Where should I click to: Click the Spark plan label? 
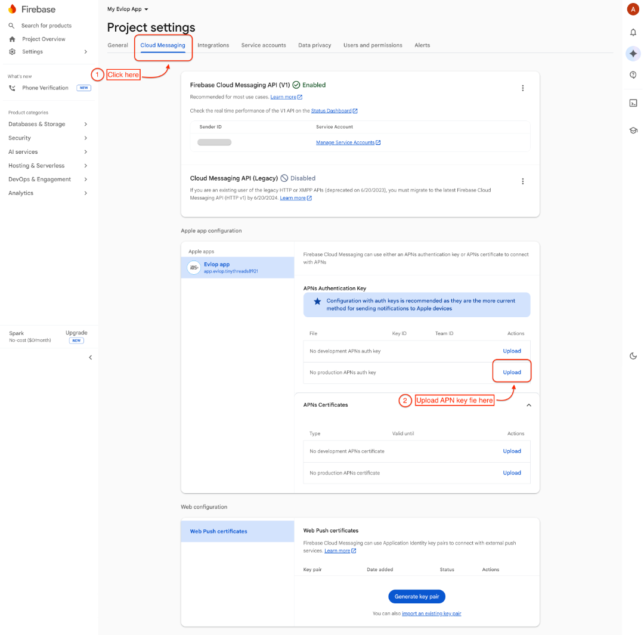17,333
